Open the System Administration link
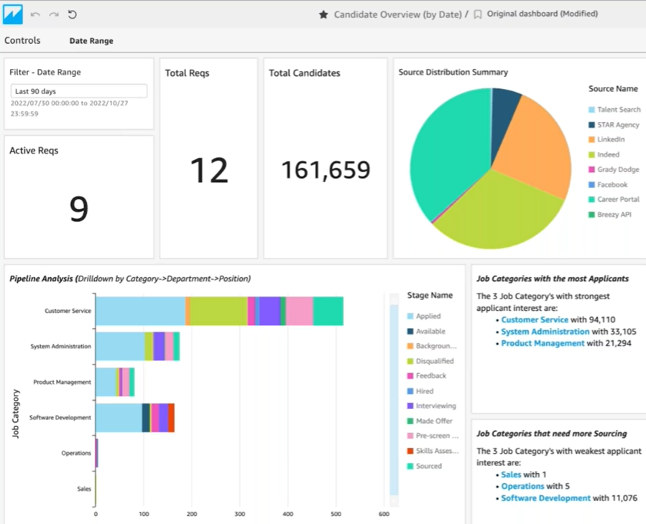Viewport: 646px width, 524px height. [545, 332]
